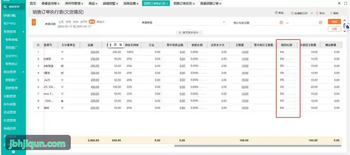
Task: Click the horizontal scrollbar under the table
Action: tap(258, 146)
